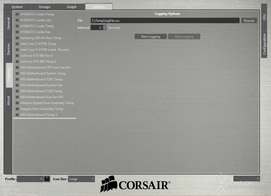
Task: Tick Intel Core i7-4770K Loads Percent
Action: click(x=17, y=50)
